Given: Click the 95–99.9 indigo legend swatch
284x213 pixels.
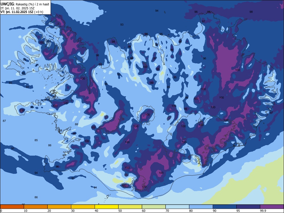Looking at the screenshot, I should (x=248, y=207).
